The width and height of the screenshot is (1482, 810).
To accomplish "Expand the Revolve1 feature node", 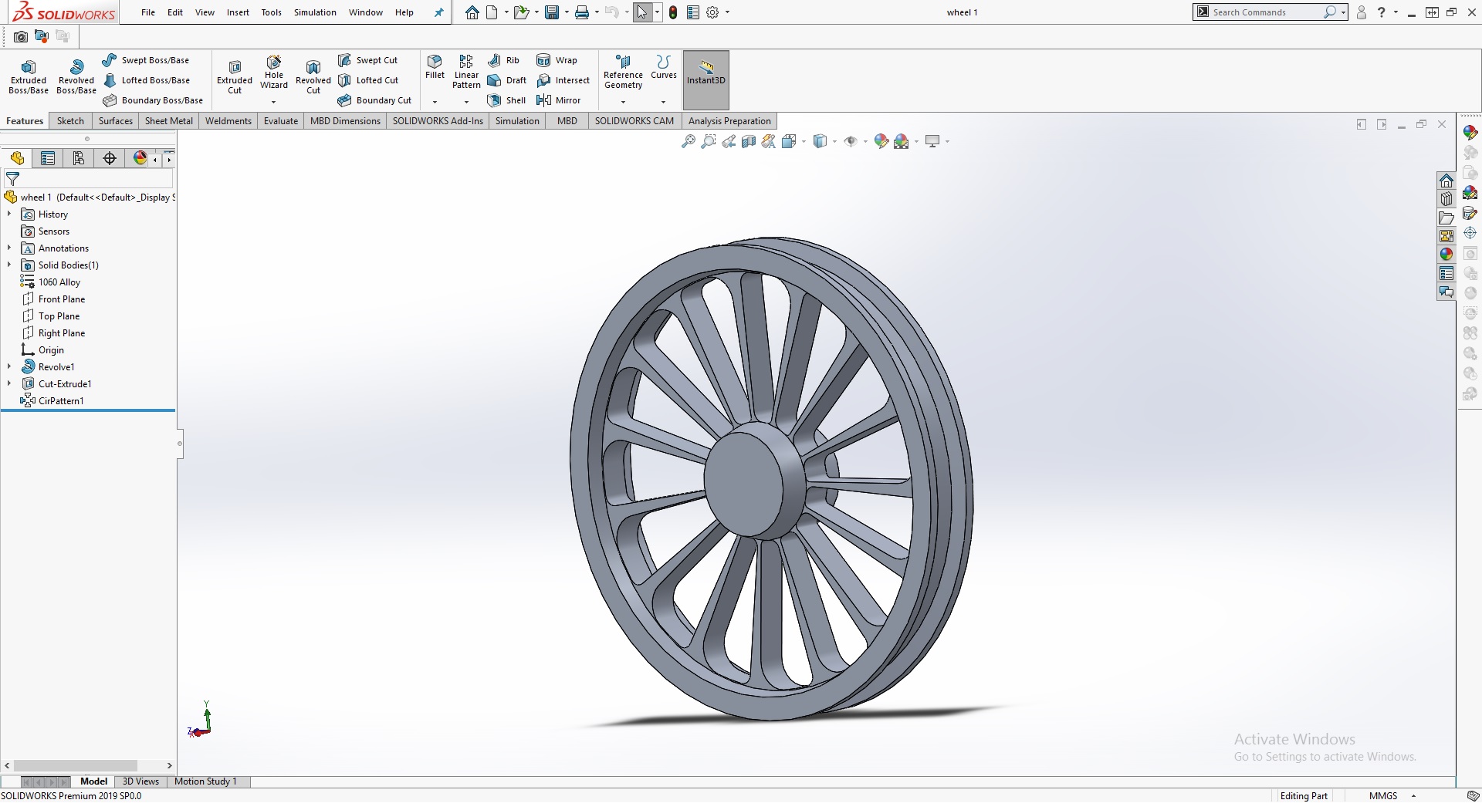I will (9, 366).
